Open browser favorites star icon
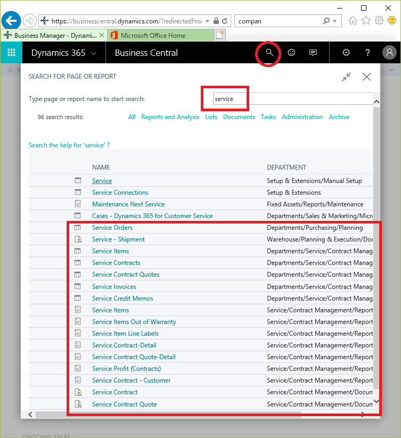Image resolution: width=401 pixels, height=438 pixels. [x=366, y=21]
